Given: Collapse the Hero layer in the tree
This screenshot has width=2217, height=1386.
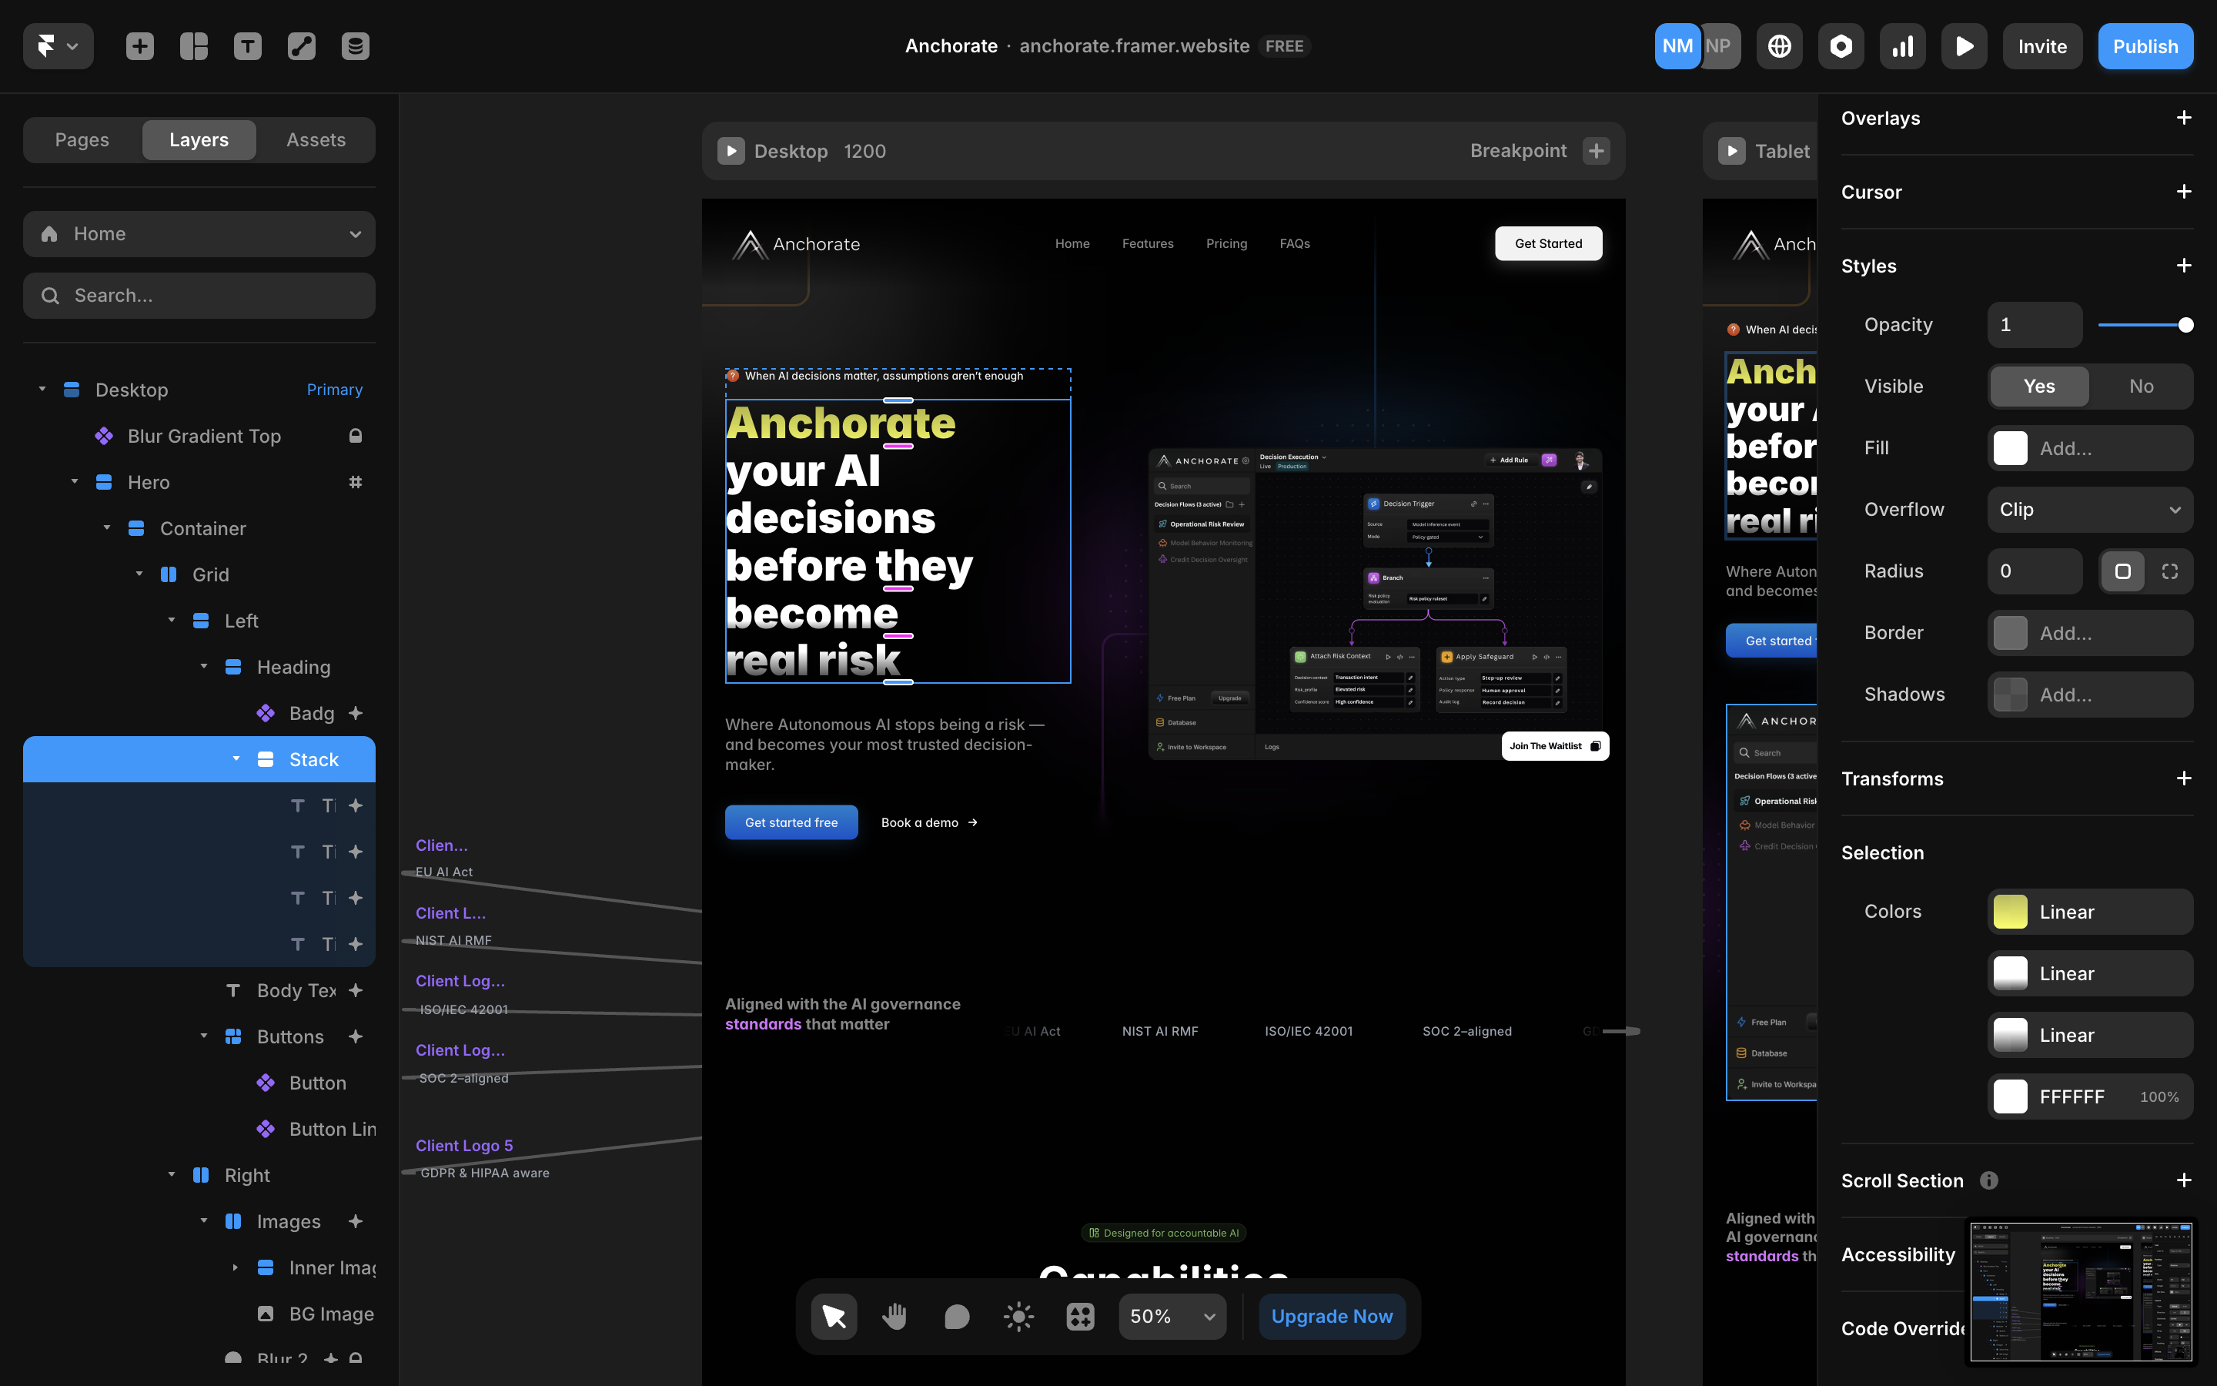Looking at the screenshot, I should 74,482.
